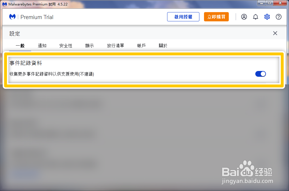Click the Premium Trial title text
The width and height of the screenshot is (289, 191).
tap(37, 17)
